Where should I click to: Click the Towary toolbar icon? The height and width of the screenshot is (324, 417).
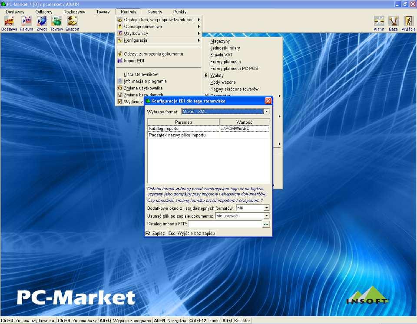pos(56,23)
